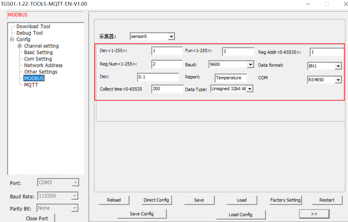Click the Restart button
Image resolution: width=348 pixels, height=222 pixels.
(x=327, y=200)
